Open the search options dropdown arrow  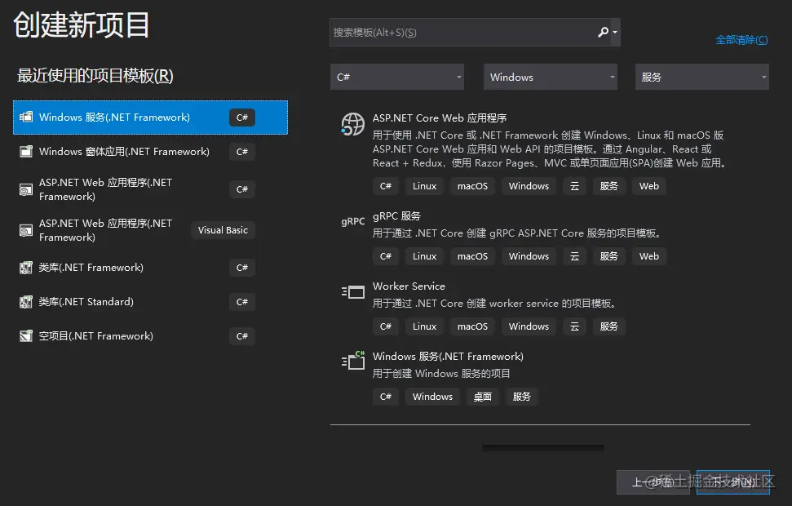[x=615, y=33]
